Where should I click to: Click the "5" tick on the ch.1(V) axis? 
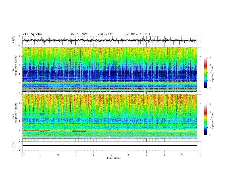click(20, 36)
